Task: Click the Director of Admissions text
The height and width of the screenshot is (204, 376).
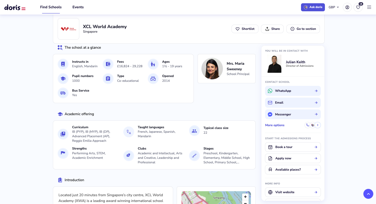Action: [300, 66]
